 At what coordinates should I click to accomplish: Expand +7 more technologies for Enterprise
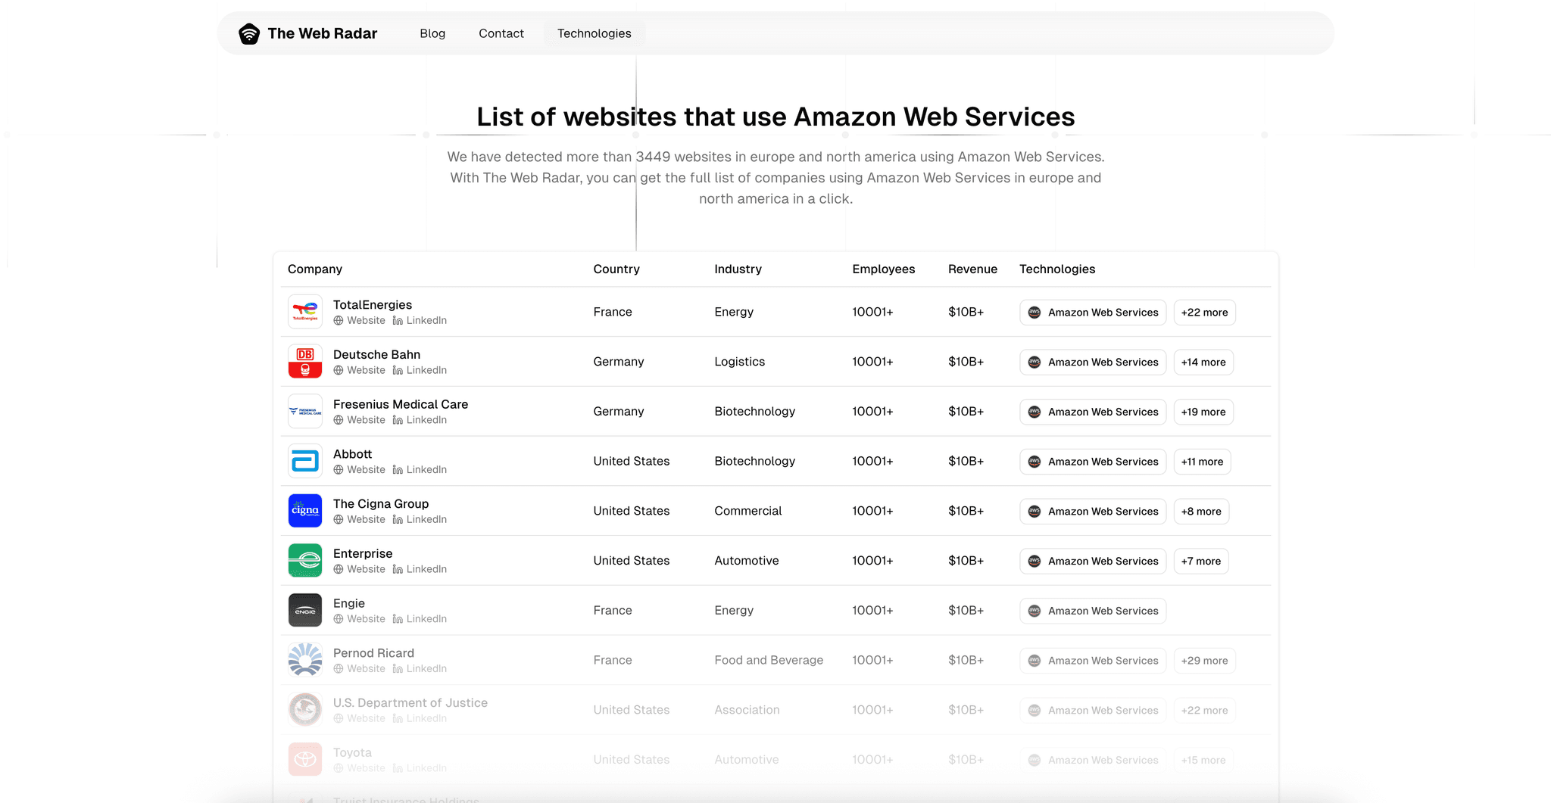coord(1200,562)
